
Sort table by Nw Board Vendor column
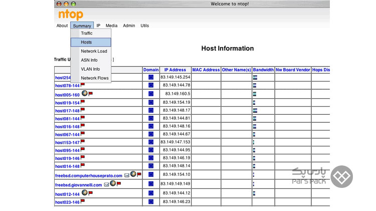pyautogui.click(x=293, y=70)
